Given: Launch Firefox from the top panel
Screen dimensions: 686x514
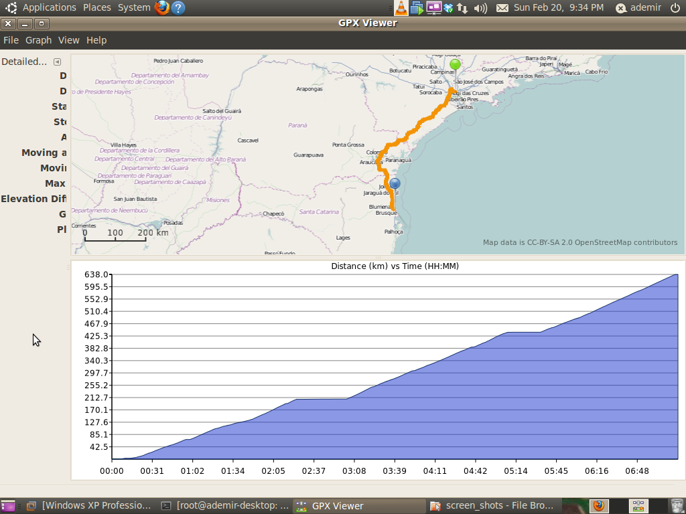Looking at the screenshot, I should click(x=161, y=8).
